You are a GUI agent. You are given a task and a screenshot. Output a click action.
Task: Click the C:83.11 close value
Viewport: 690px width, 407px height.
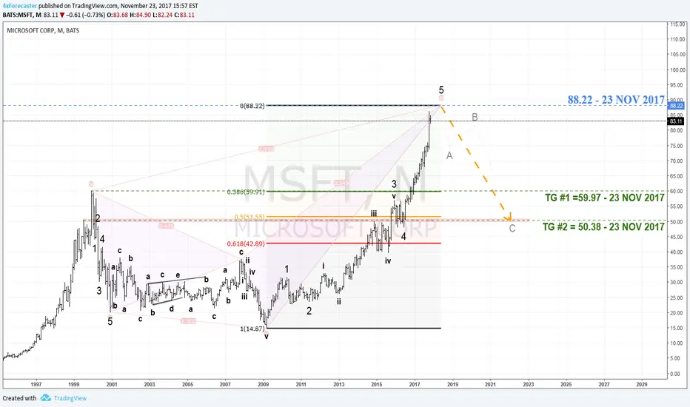[184, 15]
